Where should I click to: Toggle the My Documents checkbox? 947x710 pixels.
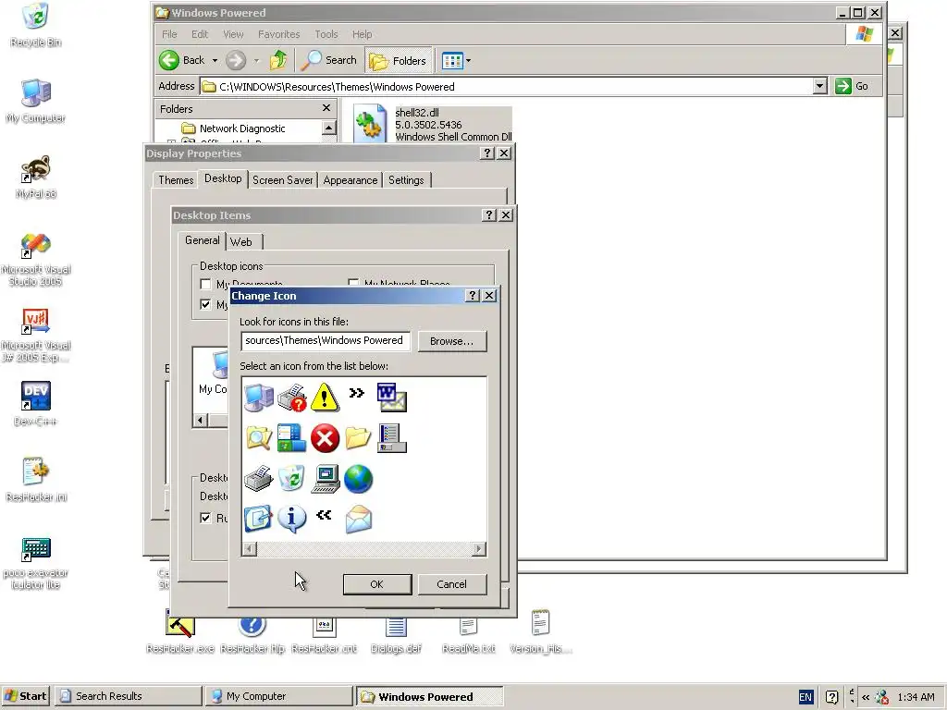pyautogui.click(x=206, y=284)
